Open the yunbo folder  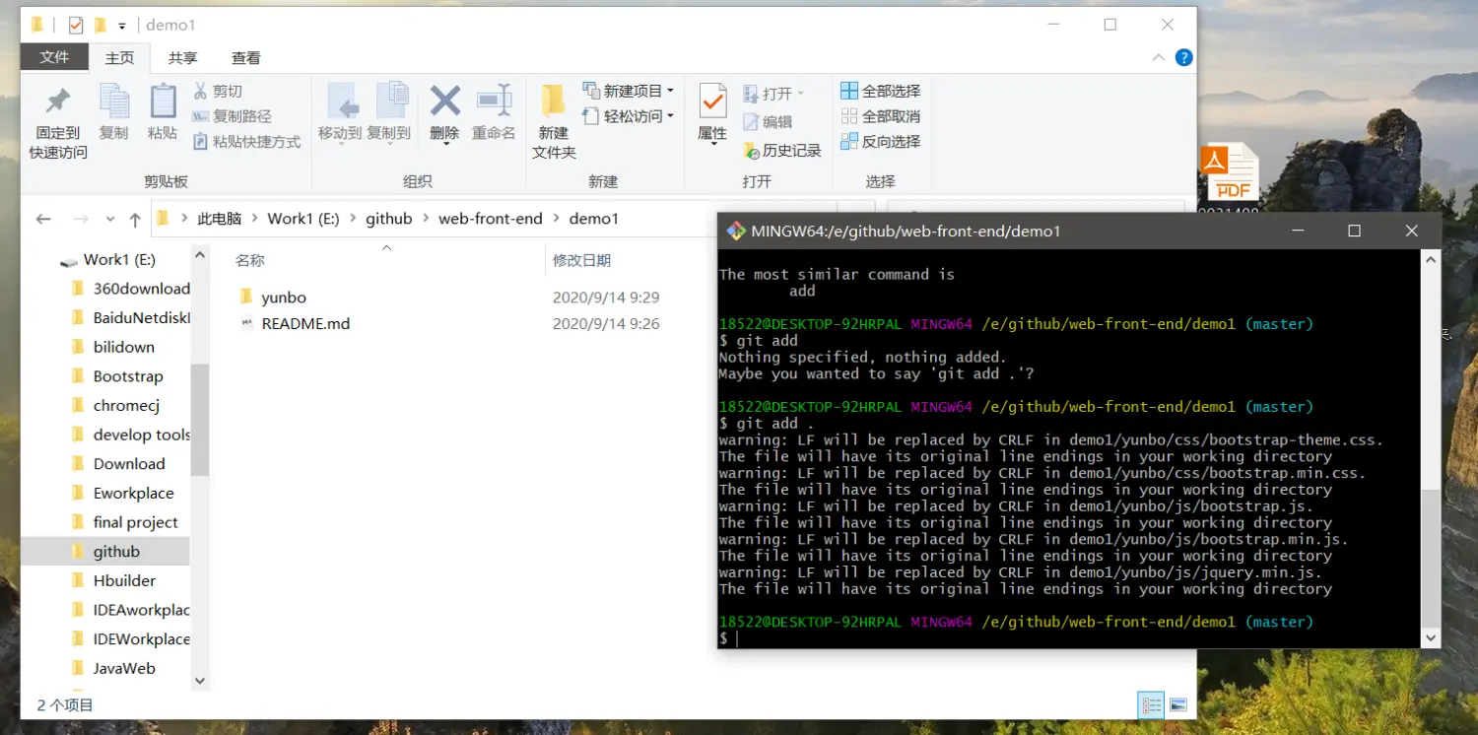pyautogui.click(x=284, y=298)
